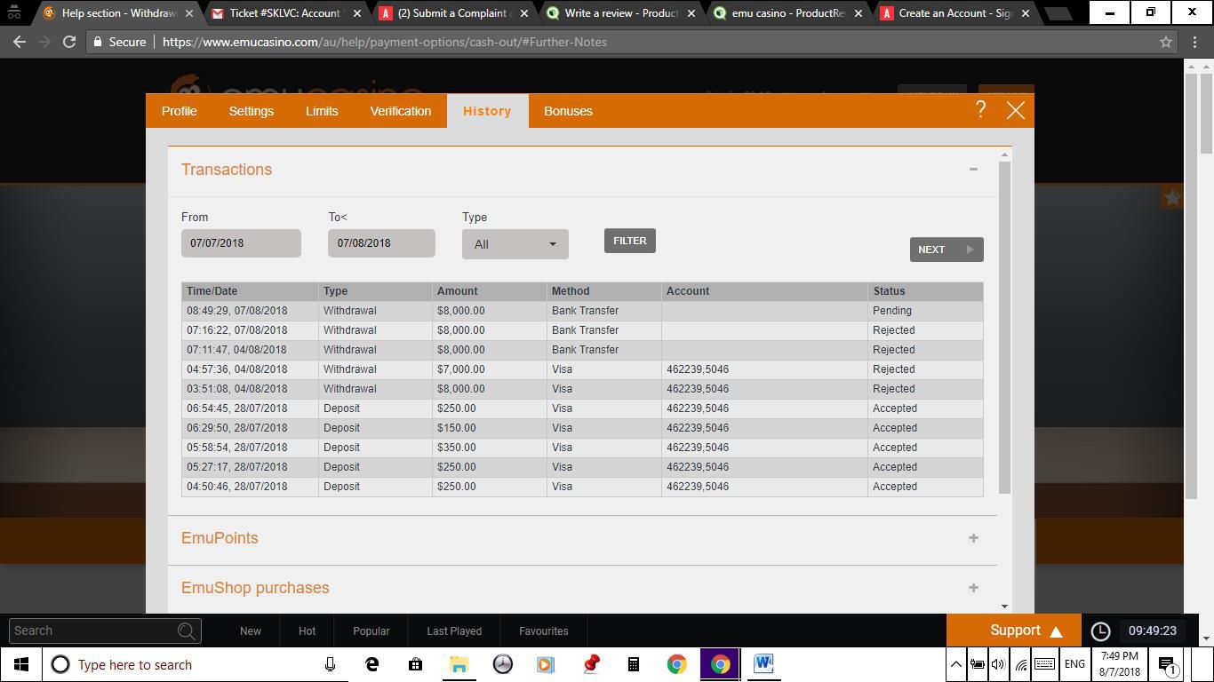This screenshot has height=682, width=1214.
Task: Reload the current page
Action: point(68,42)
